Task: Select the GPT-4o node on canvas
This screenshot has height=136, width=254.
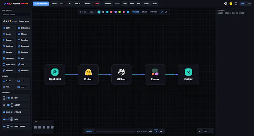Action: pyautogui.click(x=122, y=74)
